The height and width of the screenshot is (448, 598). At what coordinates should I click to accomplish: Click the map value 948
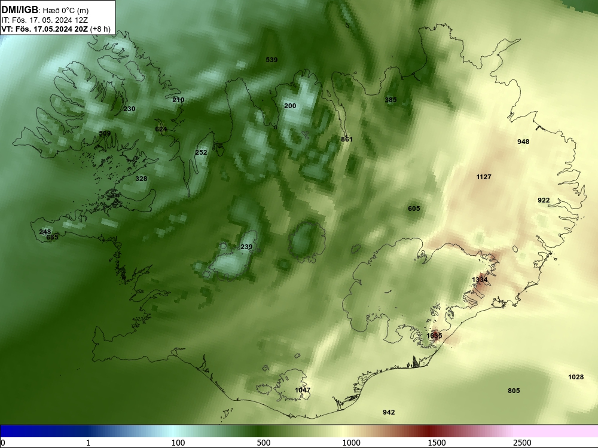(x=523, y=142)
